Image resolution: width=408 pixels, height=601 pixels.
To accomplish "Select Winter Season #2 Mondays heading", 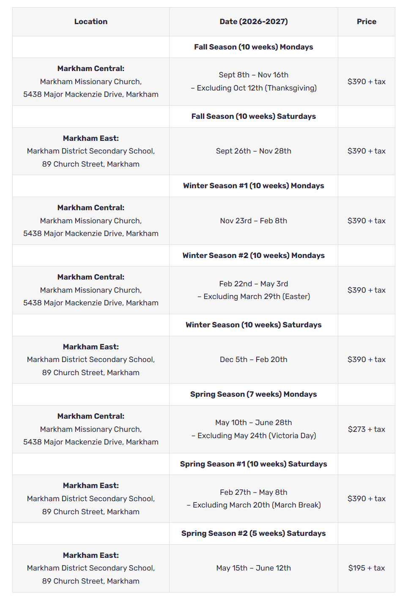I will click(254, 255).
